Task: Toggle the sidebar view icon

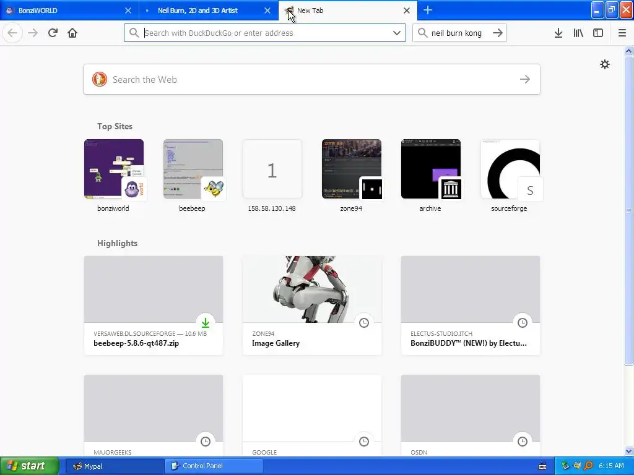Action: point(598,33)
